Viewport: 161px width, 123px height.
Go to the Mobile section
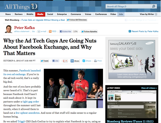pyautogui.click(x=30, y=14)
